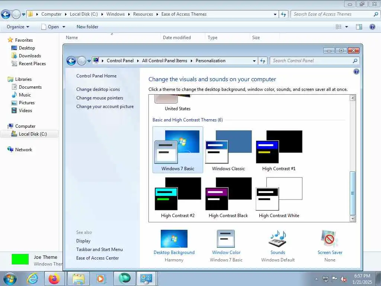Click Back arrow in Personalization window
381x286 pixels.
click(x=71, y=61)
